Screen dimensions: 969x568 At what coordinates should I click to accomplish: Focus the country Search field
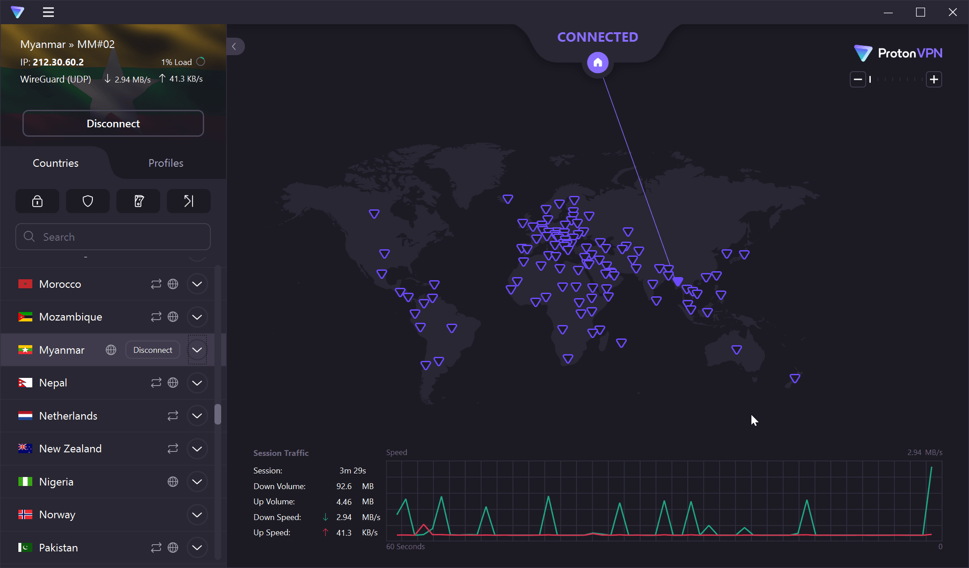[113, 237]
